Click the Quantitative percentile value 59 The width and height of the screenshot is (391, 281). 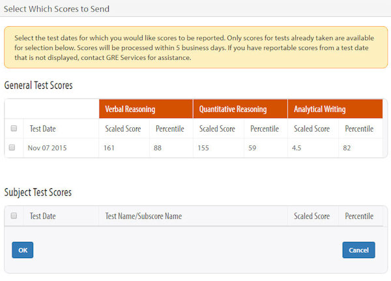point(252,148)
